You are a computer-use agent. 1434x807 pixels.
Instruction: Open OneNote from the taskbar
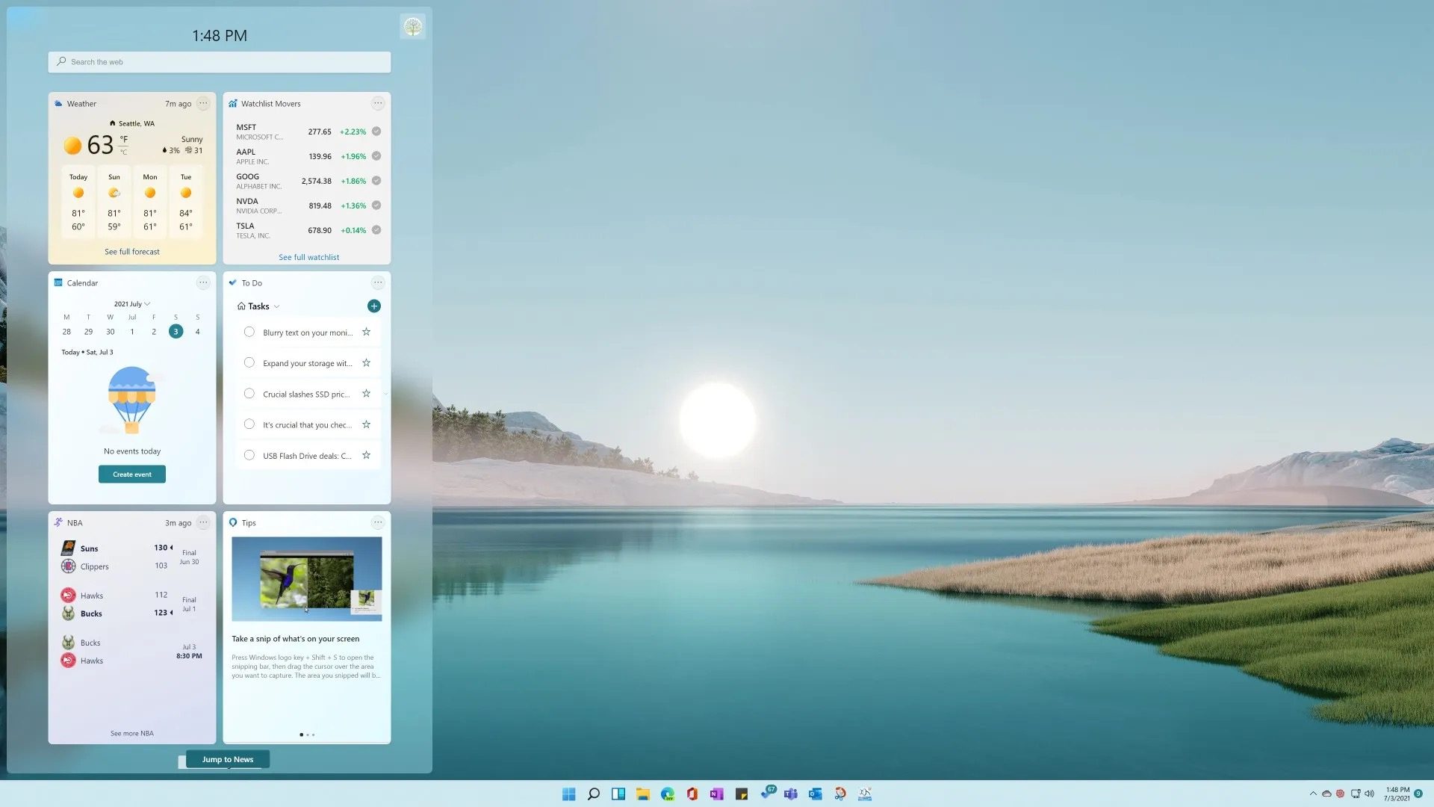point(717,794)
